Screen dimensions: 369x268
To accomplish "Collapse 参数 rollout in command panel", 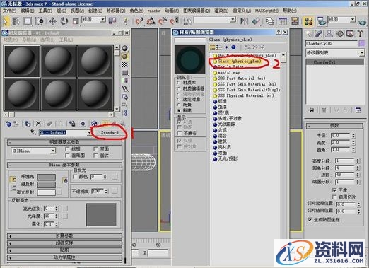I will tap(334, 126).
